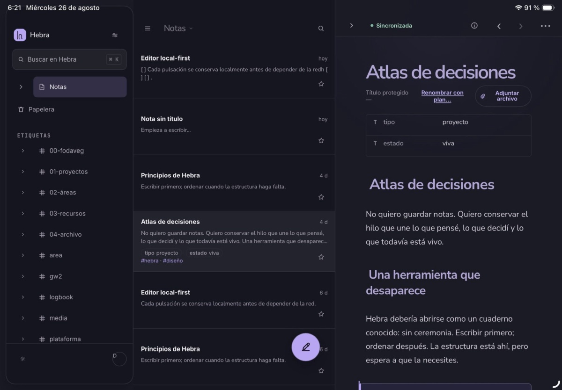This screenshot has height=390, width=562.
Task: Star Nota sin título
Action: coord(321,140)
